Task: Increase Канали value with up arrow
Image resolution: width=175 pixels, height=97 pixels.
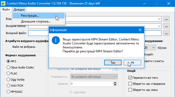Action: [x=115, y=83]
